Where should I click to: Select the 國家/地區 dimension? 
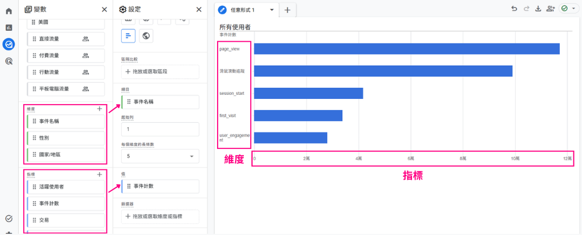66,155
